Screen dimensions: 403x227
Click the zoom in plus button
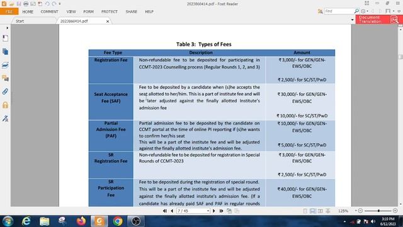(x=395, y=211)
